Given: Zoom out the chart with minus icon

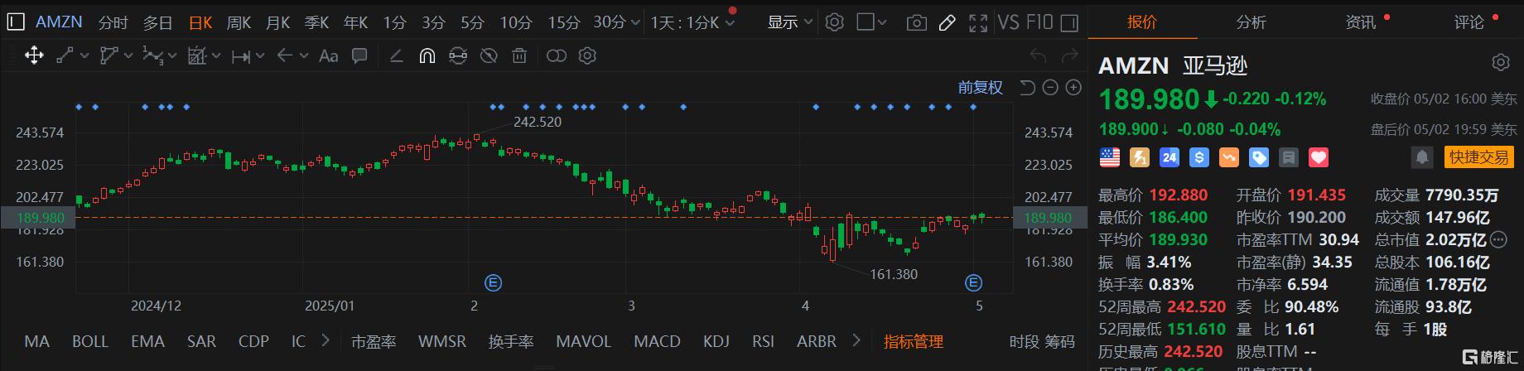Looking at the screenshot, I should (x=1050, y=87).
